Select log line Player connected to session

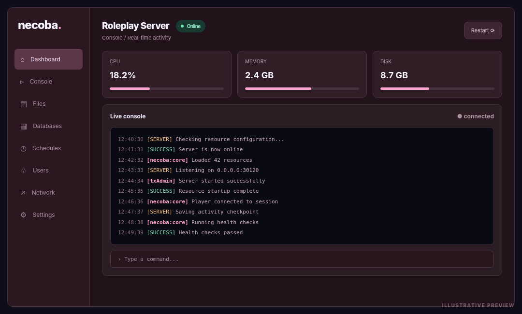pos(198,201)
